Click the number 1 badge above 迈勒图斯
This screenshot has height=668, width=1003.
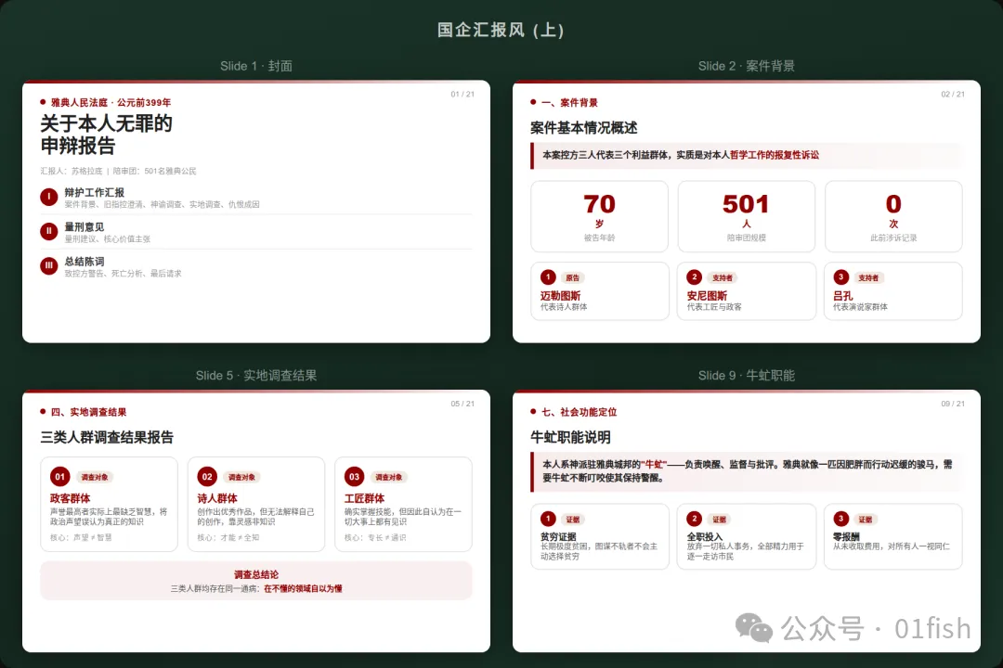pyautogui.click(x=548, y=276)
